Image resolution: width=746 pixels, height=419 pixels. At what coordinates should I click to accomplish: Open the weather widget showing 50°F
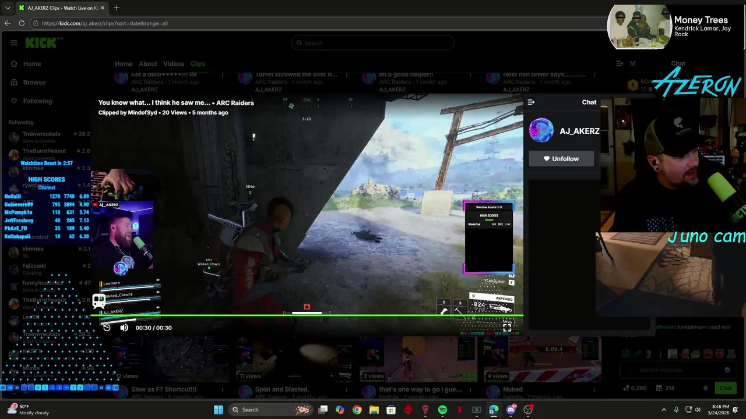click(29, 410)
